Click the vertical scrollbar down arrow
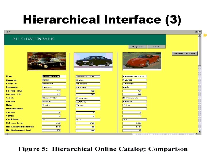Screen dimensions: 207x155 pyautogui.click(x=200, y=131)
